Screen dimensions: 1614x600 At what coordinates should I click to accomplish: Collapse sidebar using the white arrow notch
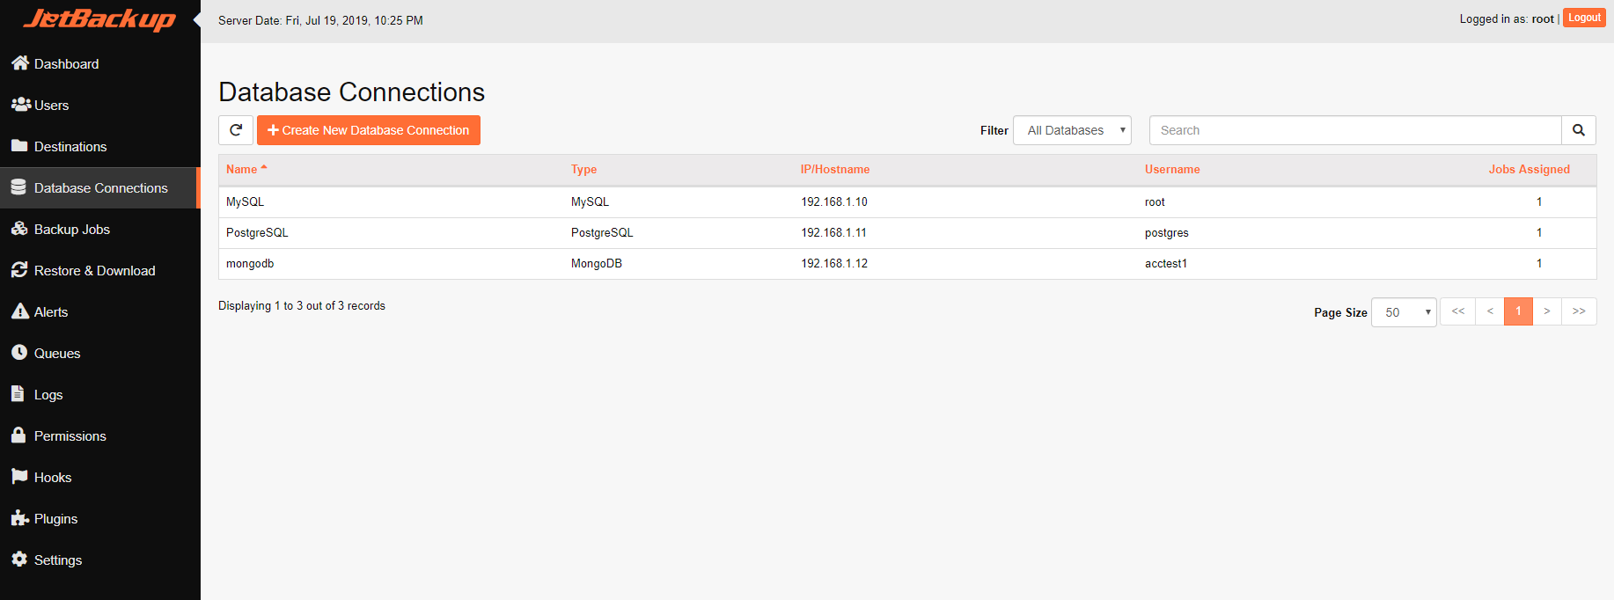click(x=197, y=19)
